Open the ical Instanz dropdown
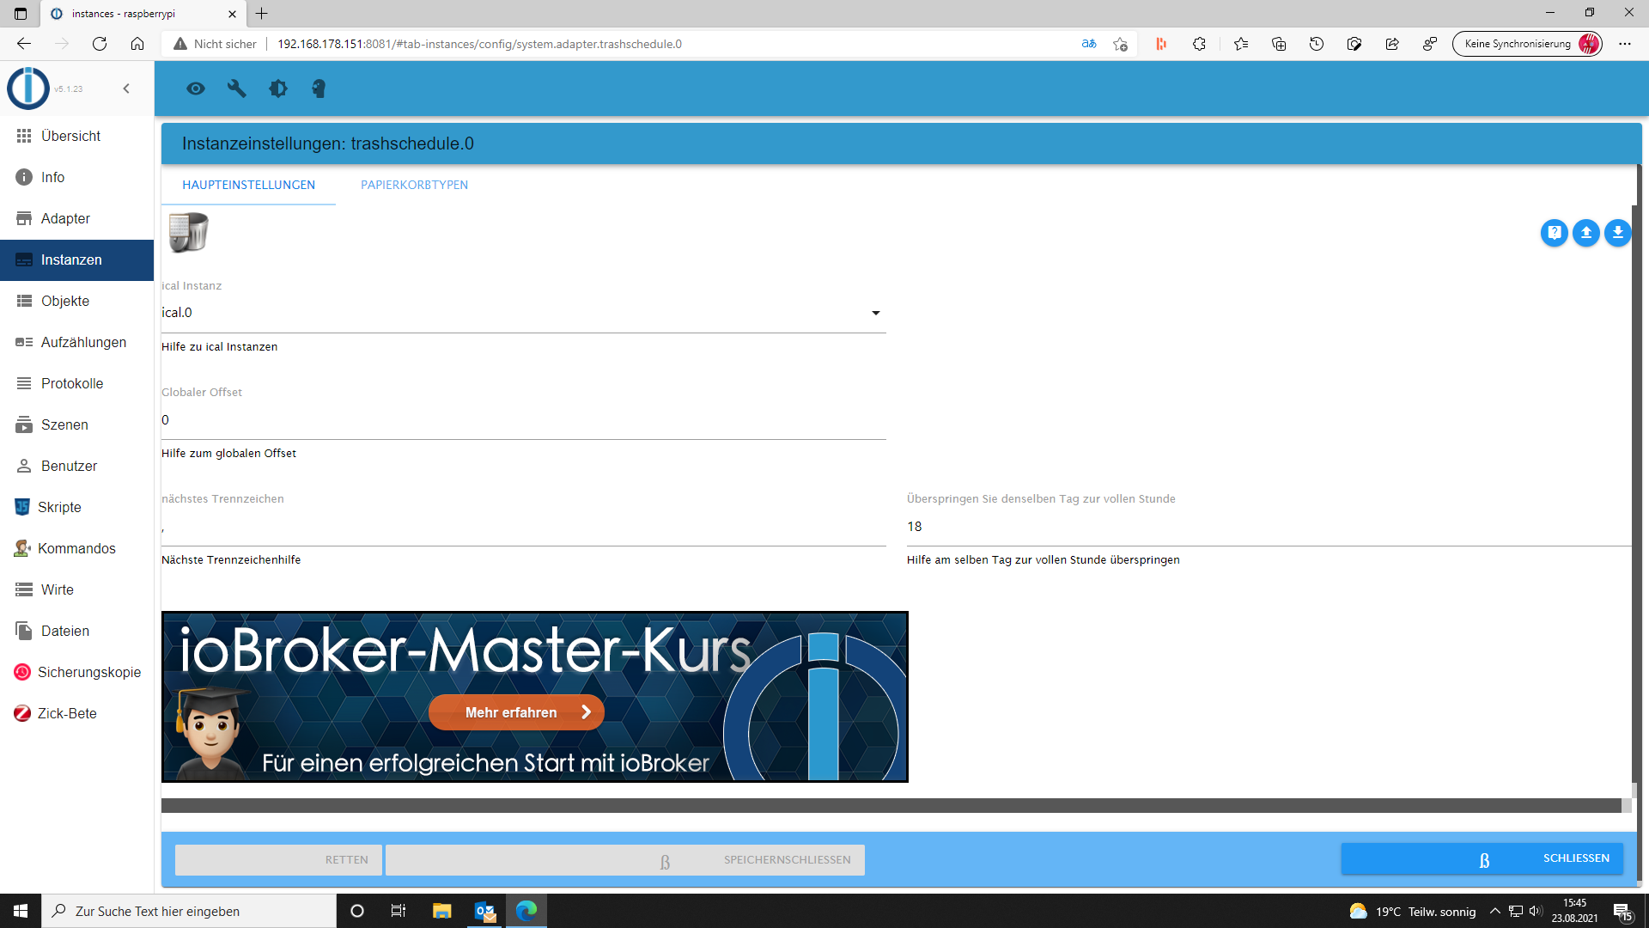The image size is (1649, 928). pyautogui.click(x=523, y=313)
